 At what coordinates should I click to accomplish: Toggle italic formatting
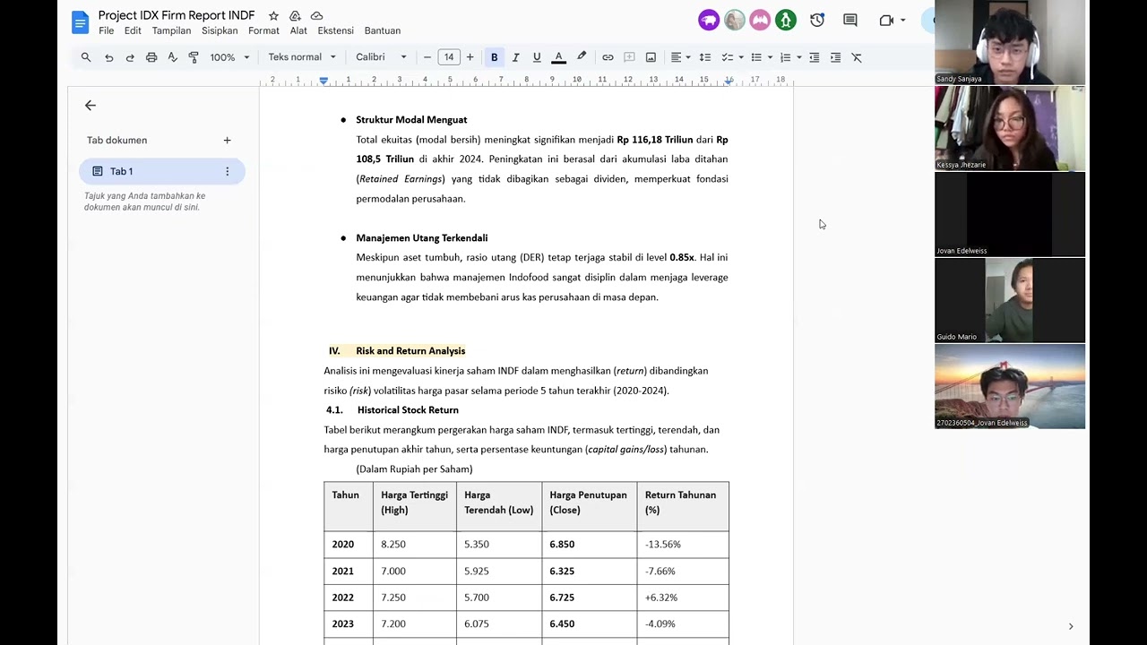click(515, 57)
